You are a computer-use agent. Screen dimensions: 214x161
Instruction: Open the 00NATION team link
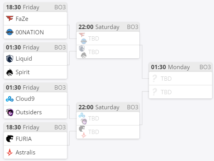[x=30, y=32]
